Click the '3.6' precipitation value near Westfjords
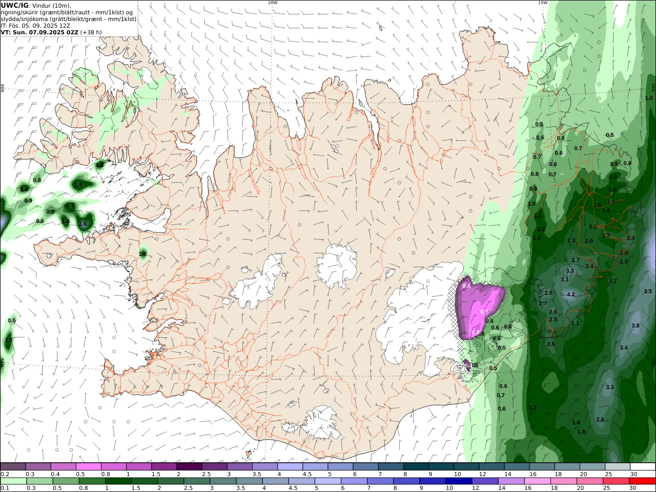Image resolution: width=656 pixels, height=492 pixels. coord(83,224)
